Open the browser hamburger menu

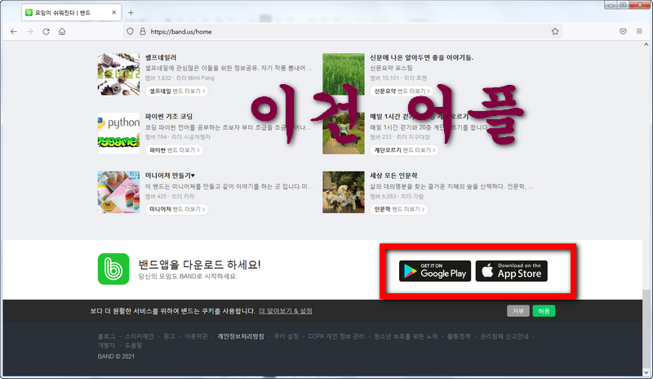coord(639,32)
